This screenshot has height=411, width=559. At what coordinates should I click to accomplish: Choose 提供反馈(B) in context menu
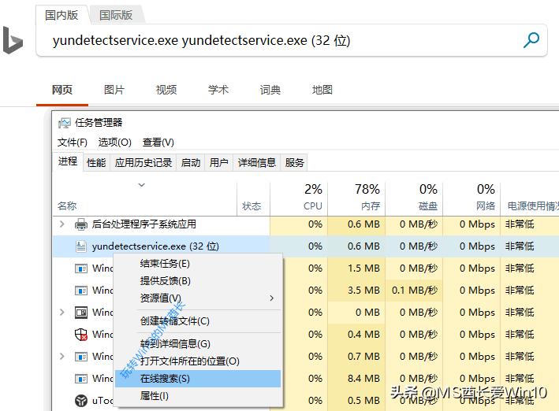(x=198, y=280)
